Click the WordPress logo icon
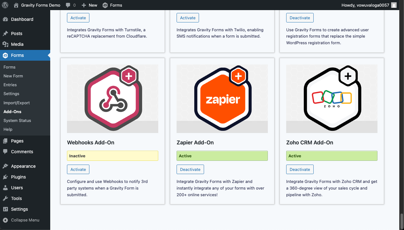Image resolution: width=404 pixels, height=230 pixels. pos(5,5)
